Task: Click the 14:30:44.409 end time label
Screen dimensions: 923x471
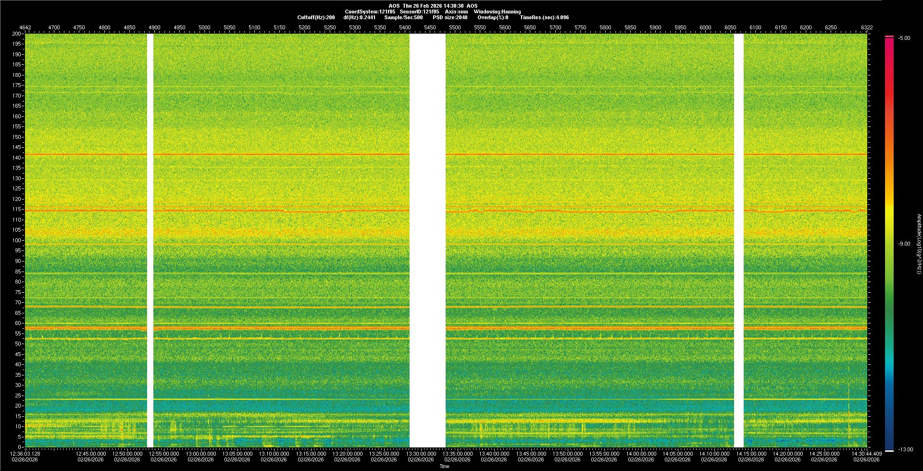Action: [866, 454]
